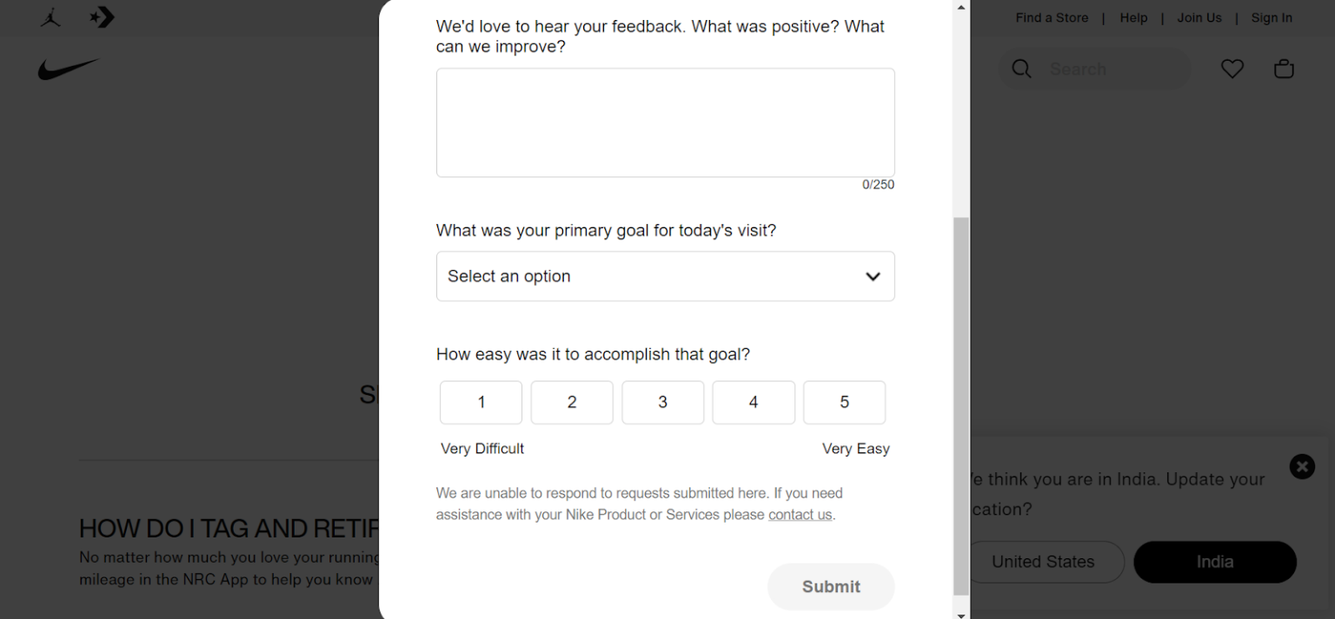The width and height of the screenshot is (1335, 619).
Task: Open the shopping bag icon
Action: [1284, 69]
